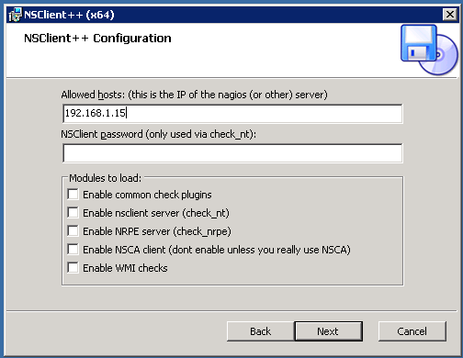Toggle the Enable NSCA client checkbox
Image resolution: width=463 pixels, height=358 pixels.
(x=73, y=250)
